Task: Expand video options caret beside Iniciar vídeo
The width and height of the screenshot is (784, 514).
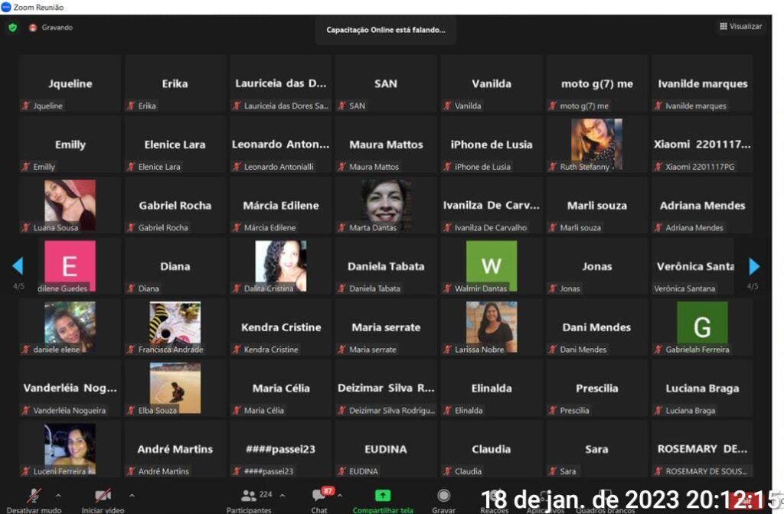Action: tap(132, 496)
